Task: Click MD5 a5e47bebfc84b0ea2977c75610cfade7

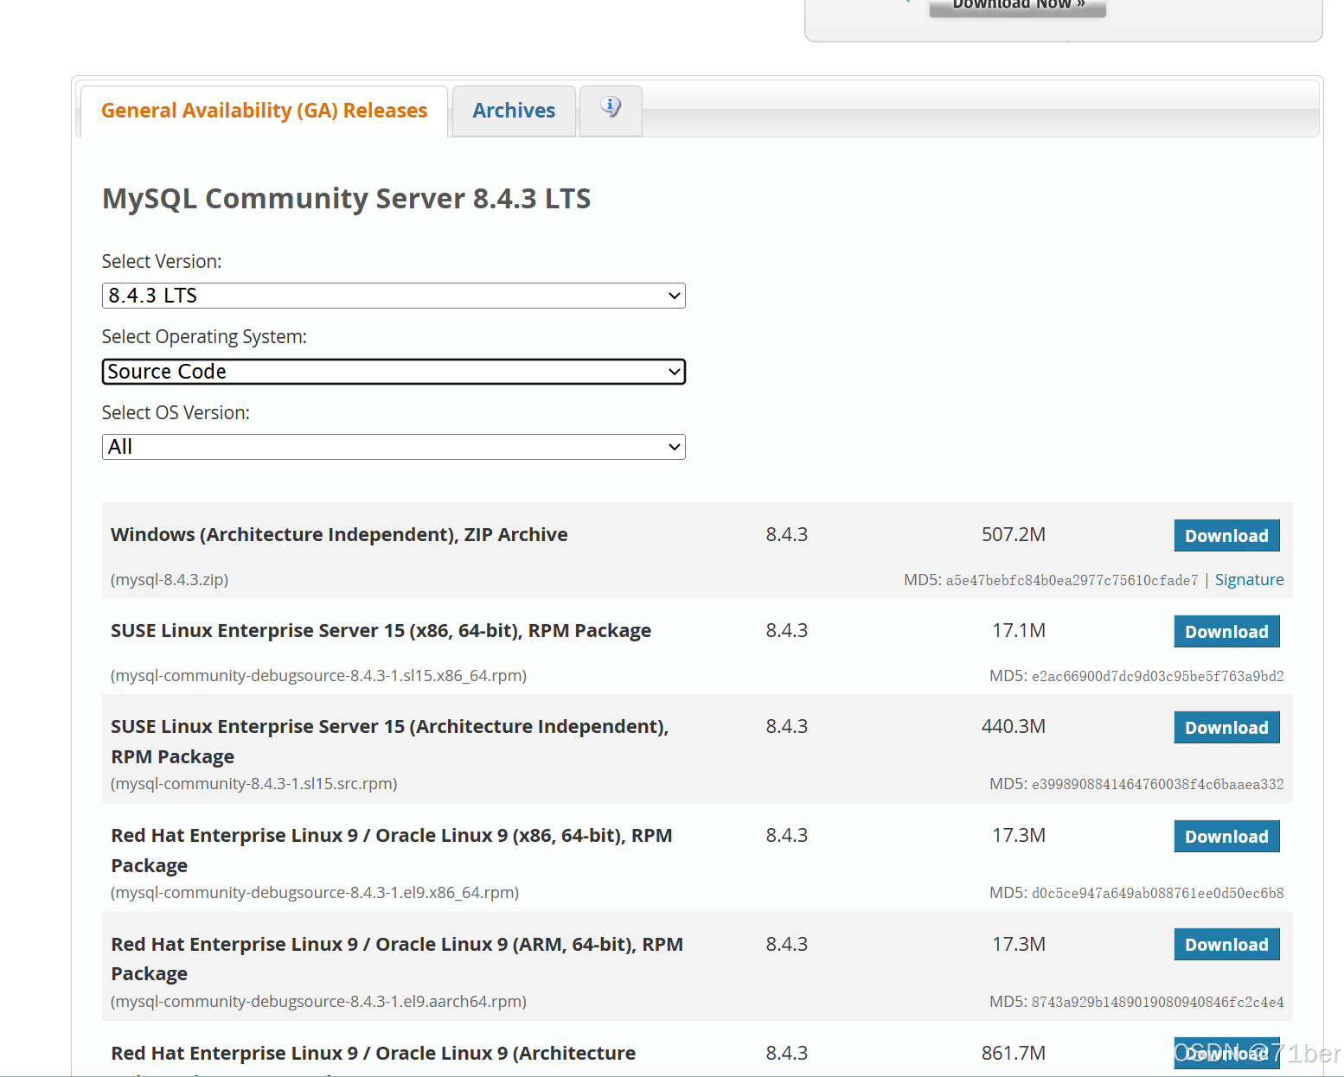Action: pos(1072,581)
